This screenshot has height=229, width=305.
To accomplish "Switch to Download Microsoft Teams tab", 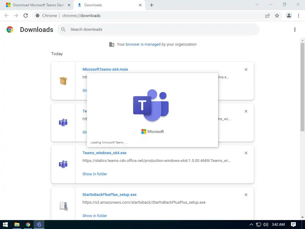I will coord(37,5).
